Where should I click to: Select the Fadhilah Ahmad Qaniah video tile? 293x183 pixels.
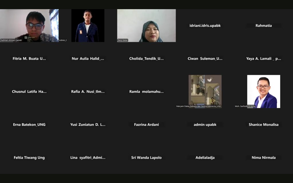click(29, 25)
